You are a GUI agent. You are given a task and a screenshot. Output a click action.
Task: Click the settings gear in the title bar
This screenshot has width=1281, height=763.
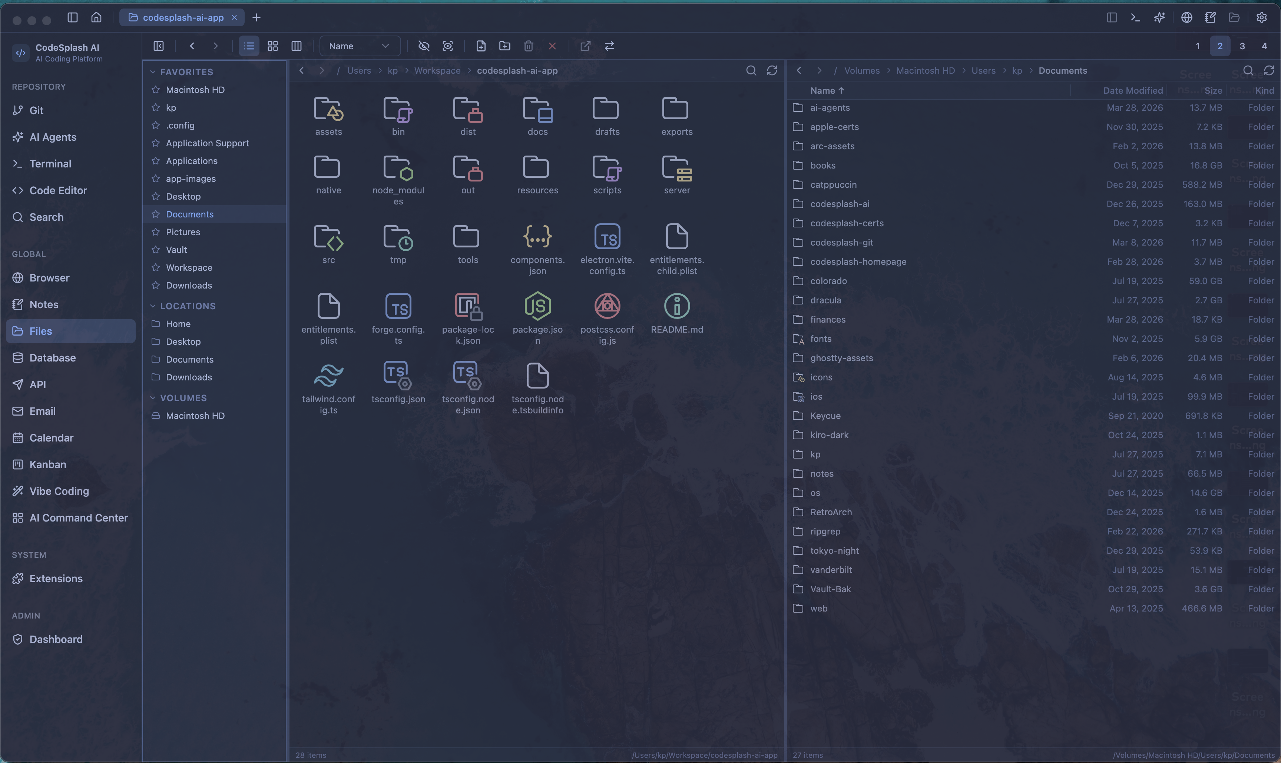(x=1262, y=17)
